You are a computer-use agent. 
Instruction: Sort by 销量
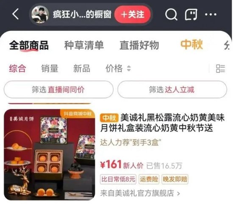50,68
